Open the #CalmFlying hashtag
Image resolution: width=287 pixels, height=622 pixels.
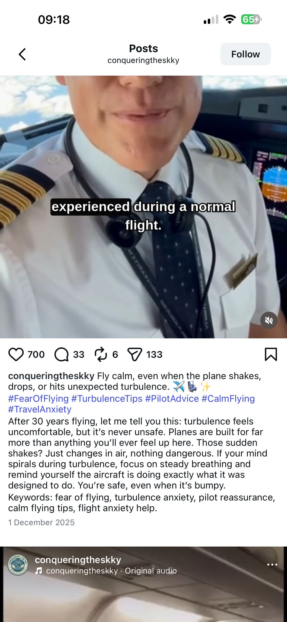[x=228, y=398]
